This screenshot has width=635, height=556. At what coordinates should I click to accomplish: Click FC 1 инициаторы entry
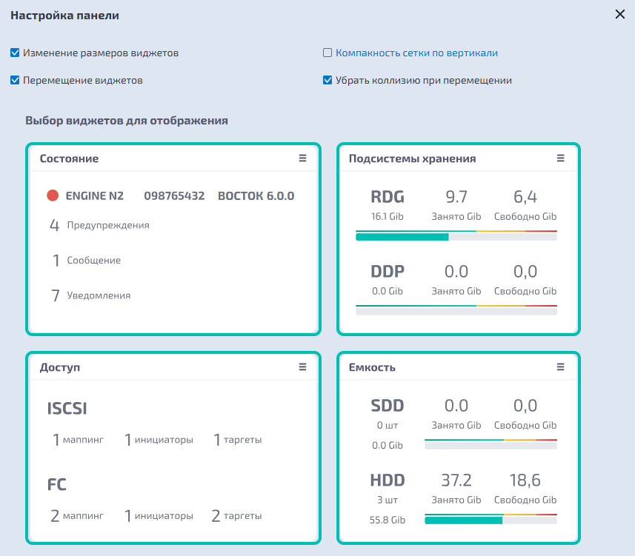point(159,515)
